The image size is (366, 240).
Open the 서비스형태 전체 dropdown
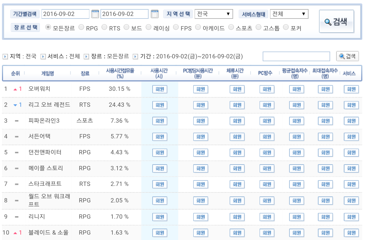(x=289, y=14)
